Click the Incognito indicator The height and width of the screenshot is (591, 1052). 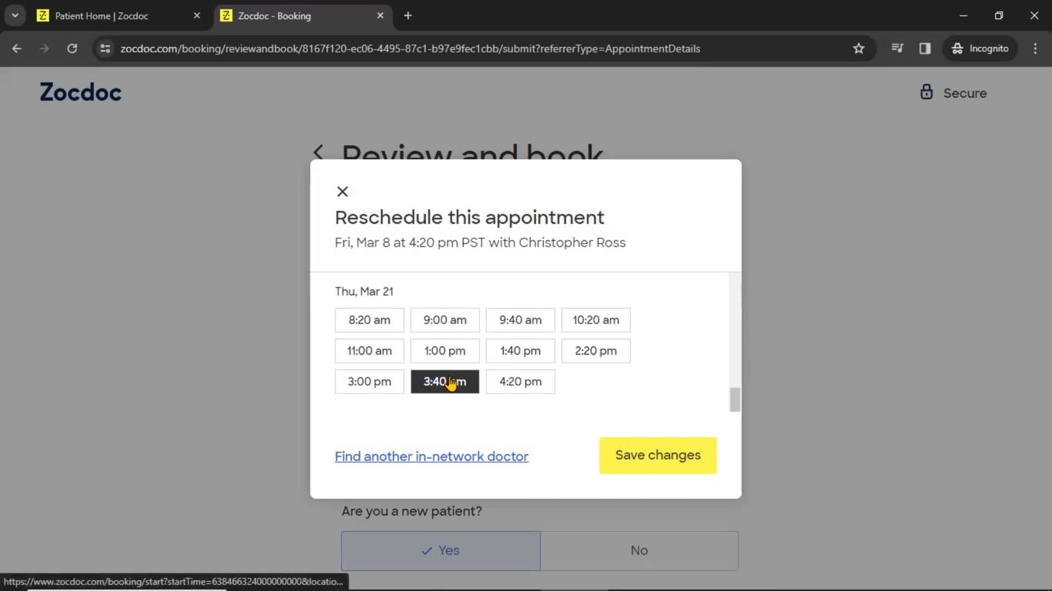click(980, 49)
